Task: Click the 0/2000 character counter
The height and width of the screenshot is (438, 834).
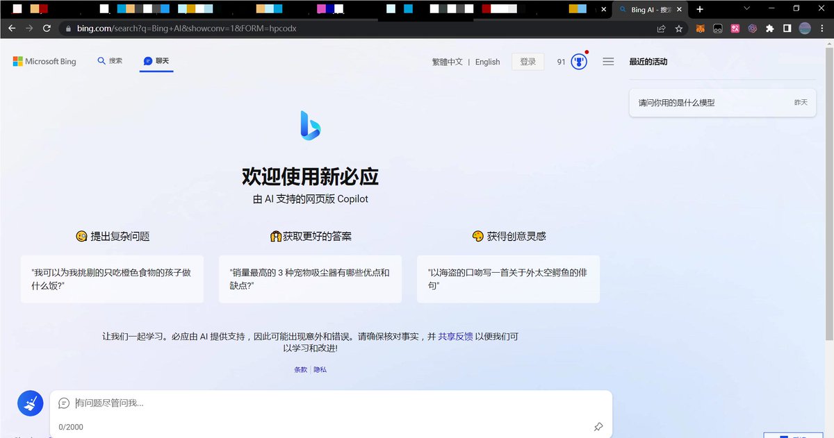Action: point(71,427)
